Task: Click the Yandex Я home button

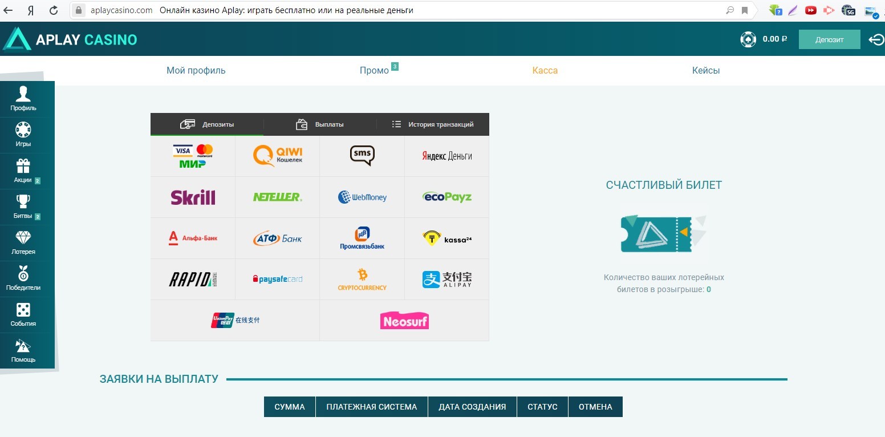Action: 31,10
